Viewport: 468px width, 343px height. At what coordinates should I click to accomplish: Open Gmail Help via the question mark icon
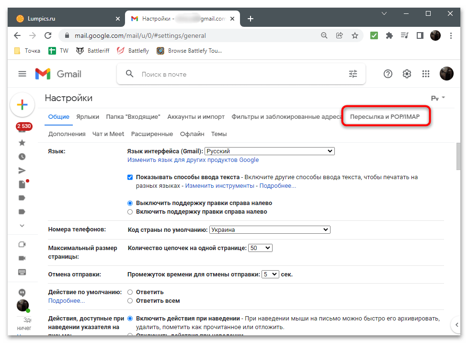click(x=388, y=74)
